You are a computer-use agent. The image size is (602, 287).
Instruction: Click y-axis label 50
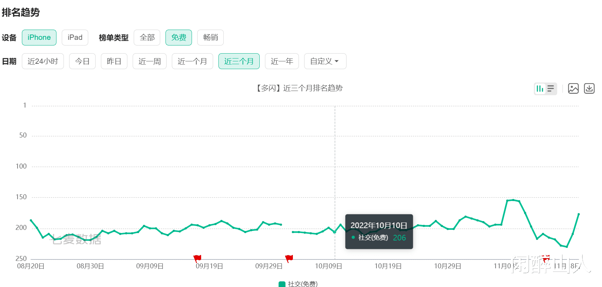pyautogui.click(x=23, y=135)
